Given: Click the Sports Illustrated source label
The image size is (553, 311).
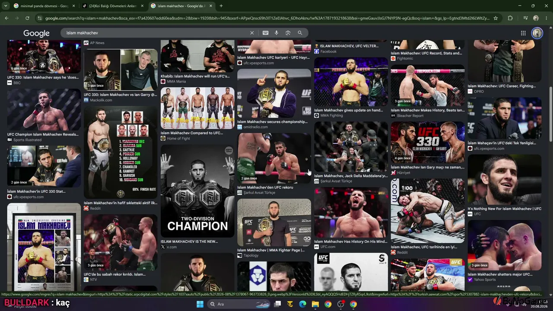Looking at the screenshot, I should tap(27, 140).
